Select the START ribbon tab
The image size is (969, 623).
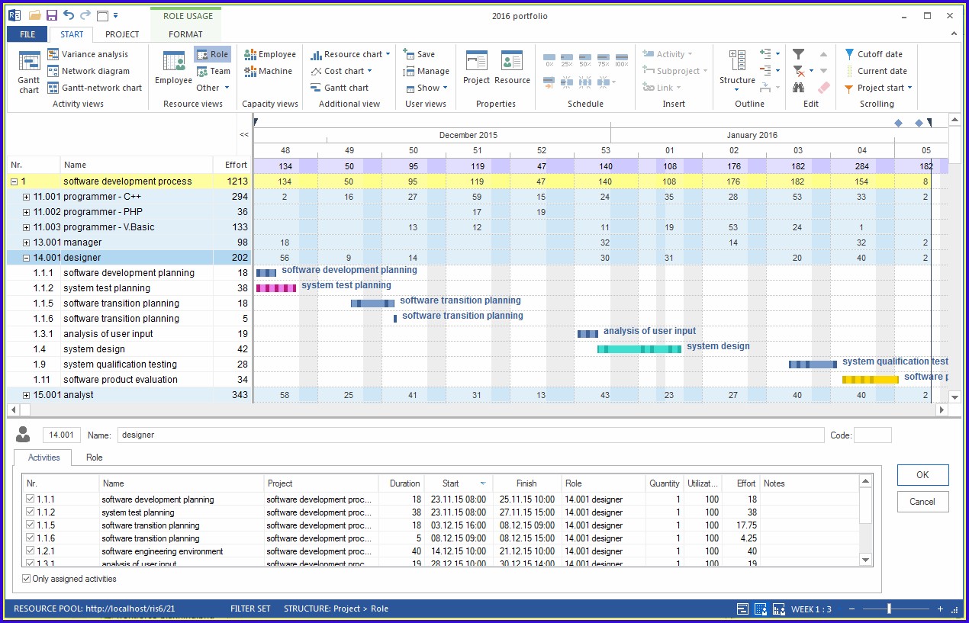pyautogui.click(x=72, y=34)
